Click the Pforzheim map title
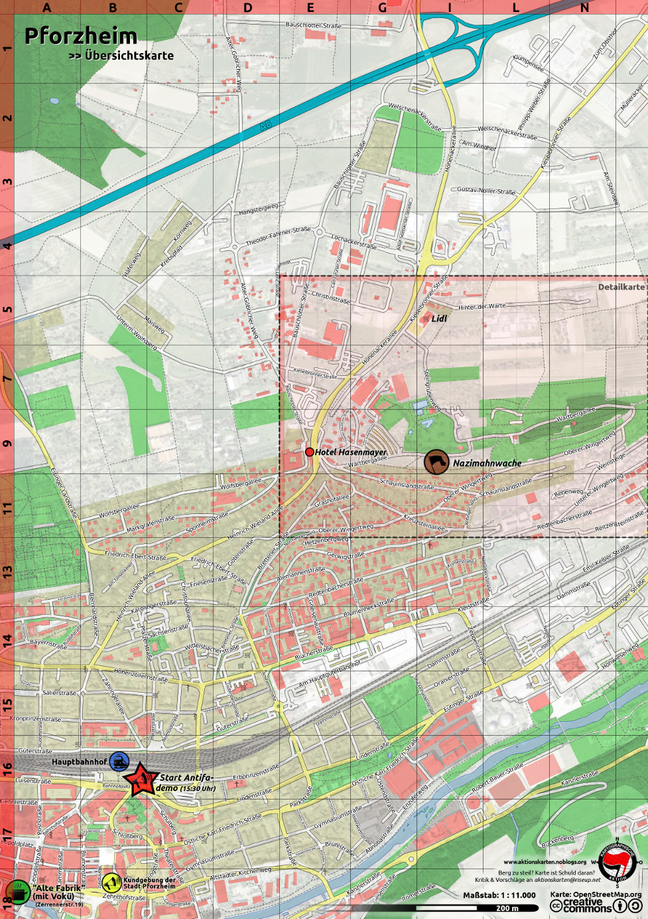Screen dimensions: 648x919 coord(80,36)
